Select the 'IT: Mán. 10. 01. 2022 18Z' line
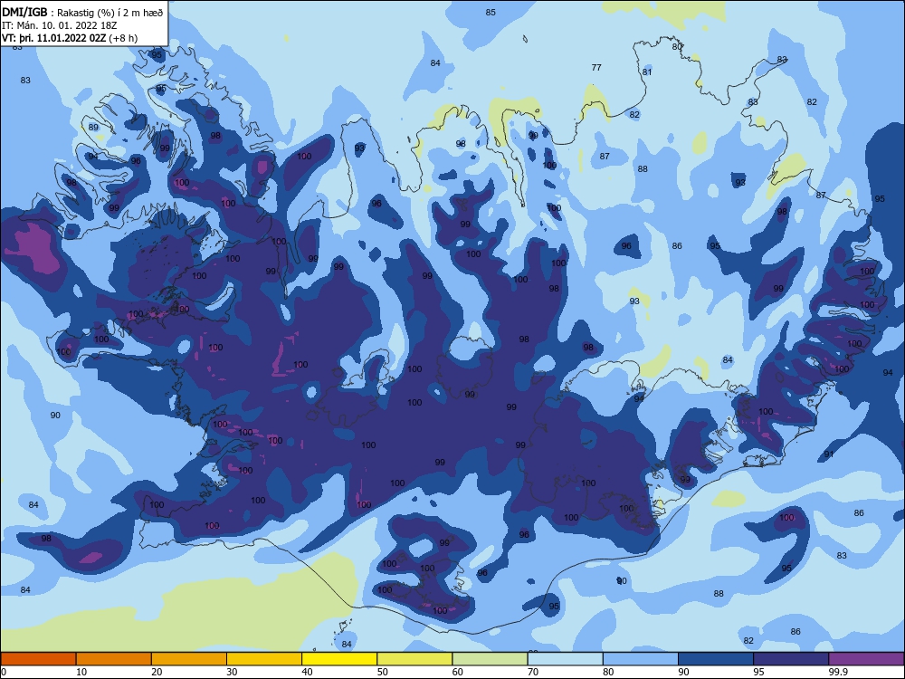 60,25
